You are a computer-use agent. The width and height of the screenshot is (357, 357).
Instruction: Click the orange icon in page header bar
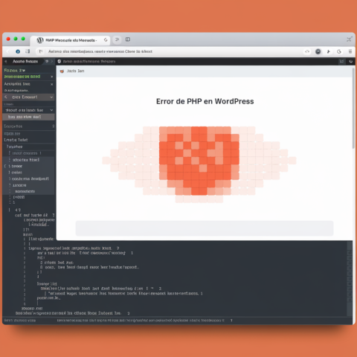click(62, 71)
